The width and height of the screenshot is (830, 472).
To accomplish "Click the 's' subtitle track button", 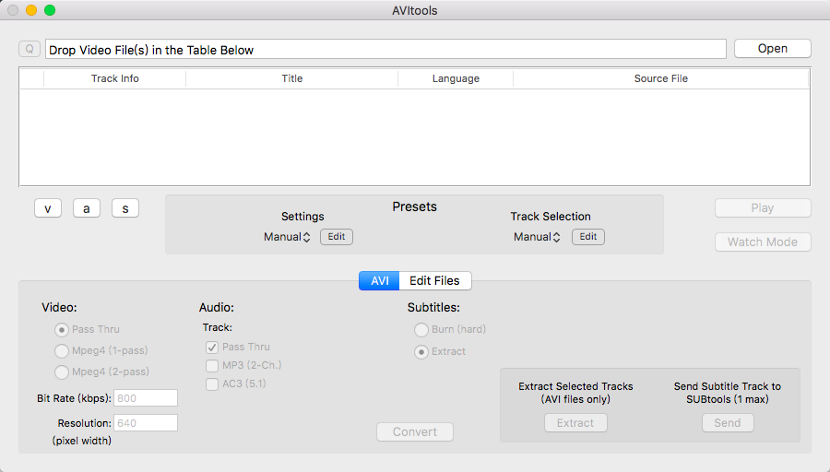I will (x=125, y=208).
